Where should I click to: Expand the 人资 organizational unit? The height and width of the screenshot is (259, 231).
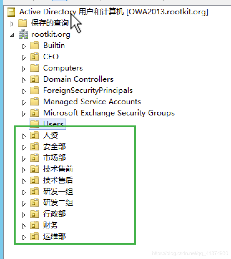pos(24,136)
